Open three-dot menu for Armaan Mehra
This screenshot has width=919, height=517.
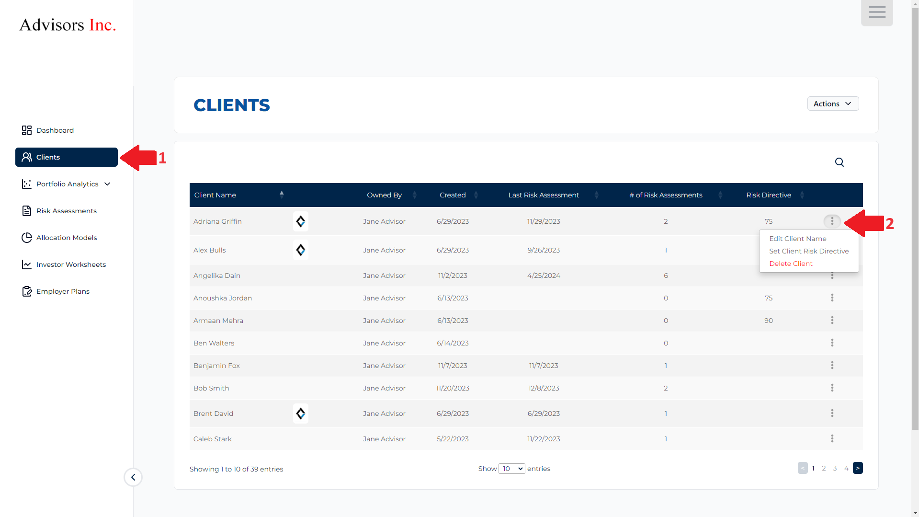click(x=832, y=320)
